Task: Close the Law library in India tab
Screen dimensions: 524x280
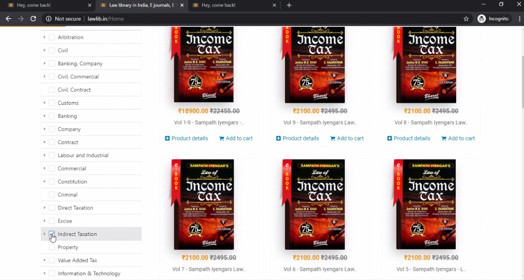Action: click(x=182, y=5)
